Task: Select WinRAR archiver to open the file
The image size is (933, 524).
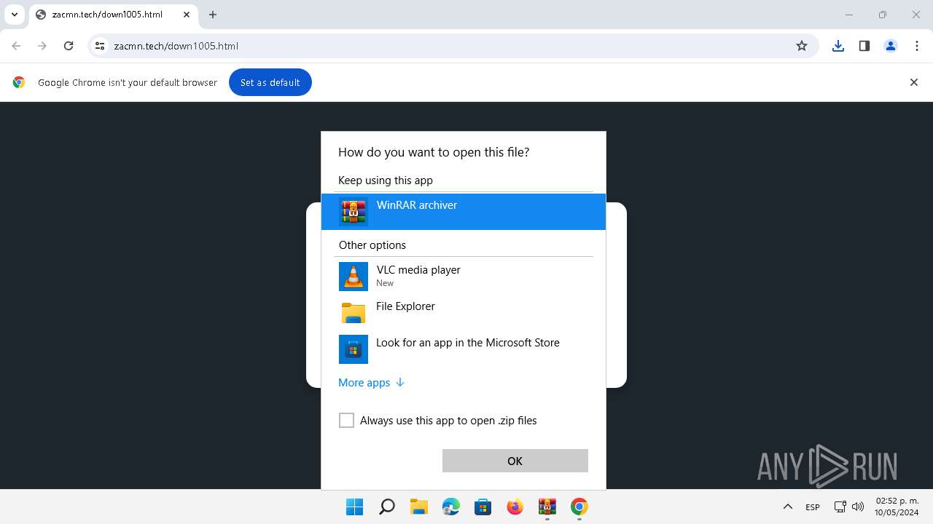Action: pyautogui.click(x=463, y=212)
